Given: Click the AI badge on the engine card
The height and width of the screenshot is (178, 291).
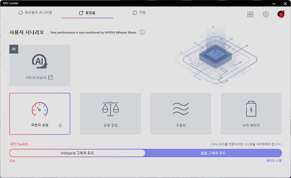Looking at the screenshot, I should point(14,49).
